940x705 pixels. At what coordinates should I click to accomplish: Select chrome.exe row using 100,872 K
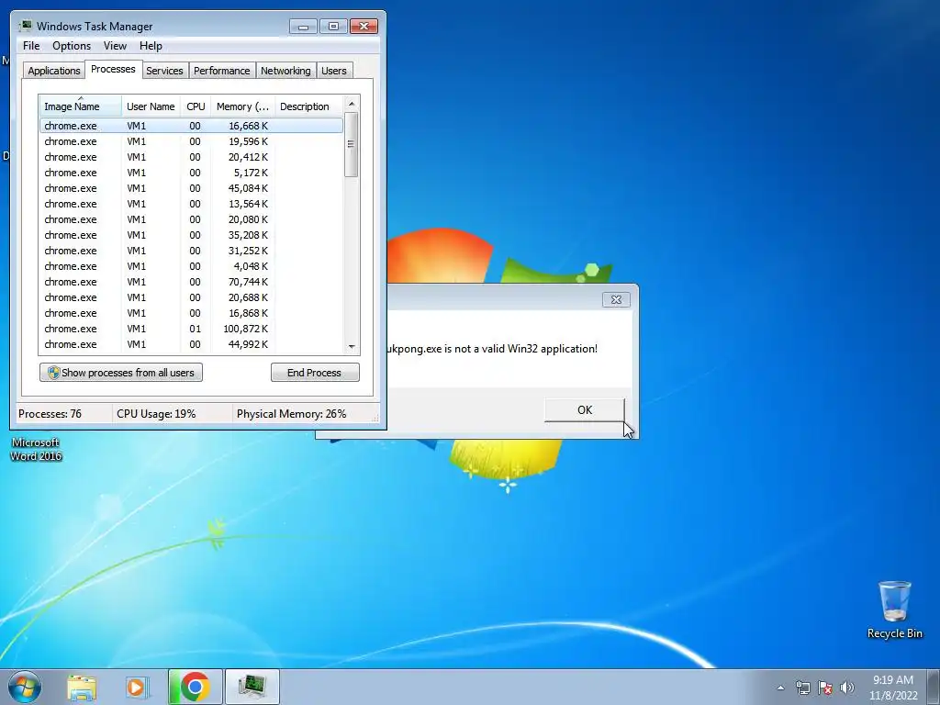click(x=191, y=329)
